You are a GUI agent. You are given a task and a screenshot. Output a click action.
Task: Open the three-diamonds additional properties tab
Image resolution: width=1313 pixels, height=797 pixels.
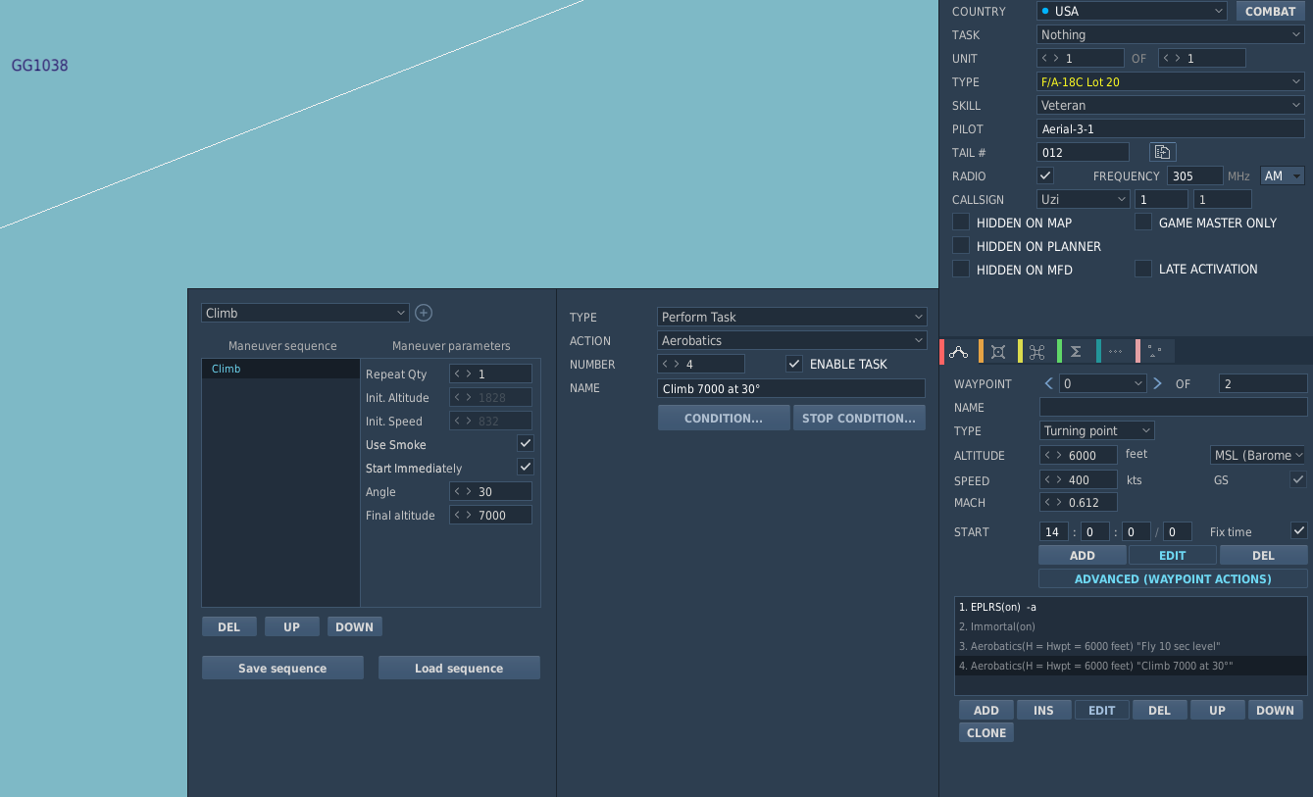tap(1115, 351)
